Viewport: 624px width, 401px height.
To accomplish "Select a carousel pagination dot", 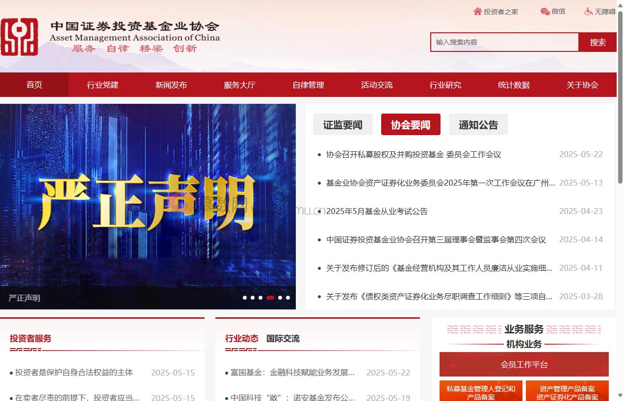I will click(270, 297).
